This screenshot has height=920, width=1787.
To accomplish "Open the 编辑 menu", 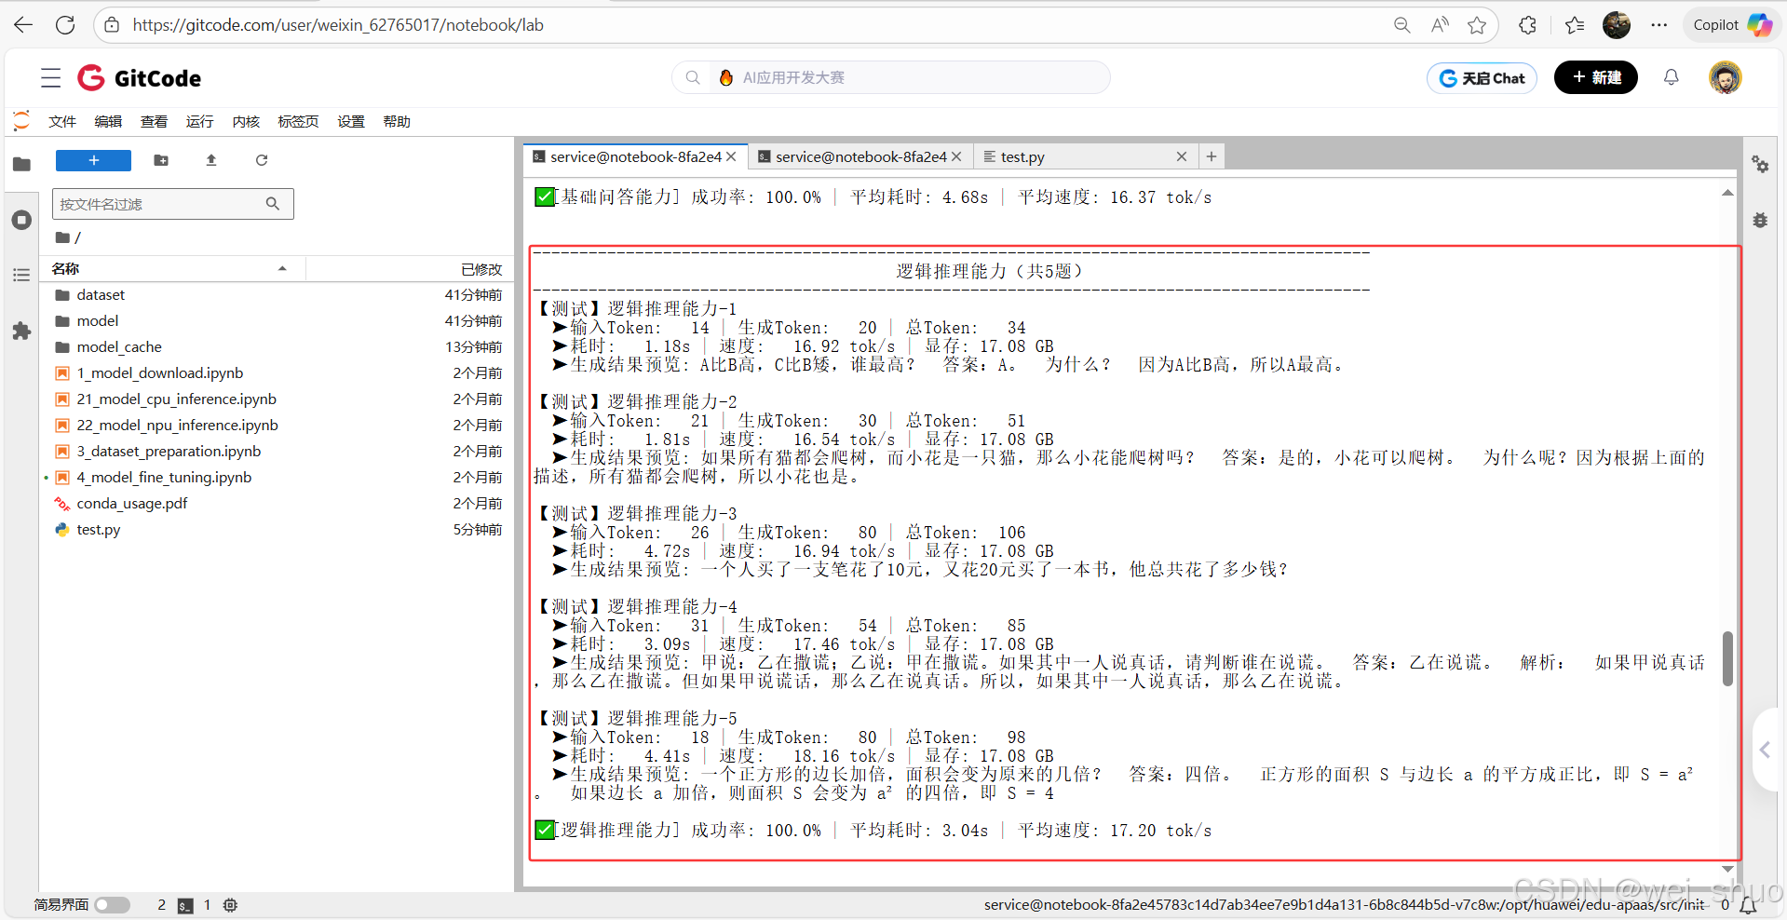I will [108, 121].
